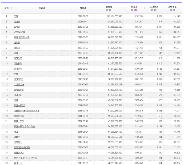Open the movie link 변호인
The width and height of the screenshot is (184, 165).
coord(17,43)
